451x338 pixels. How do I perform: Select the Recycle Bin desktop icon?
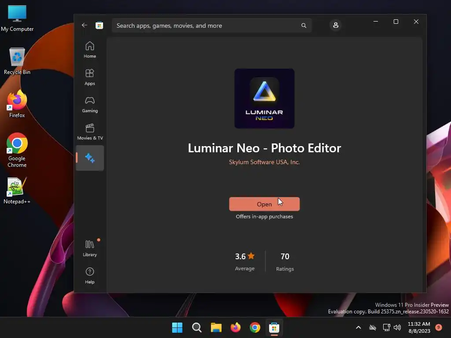17,61
